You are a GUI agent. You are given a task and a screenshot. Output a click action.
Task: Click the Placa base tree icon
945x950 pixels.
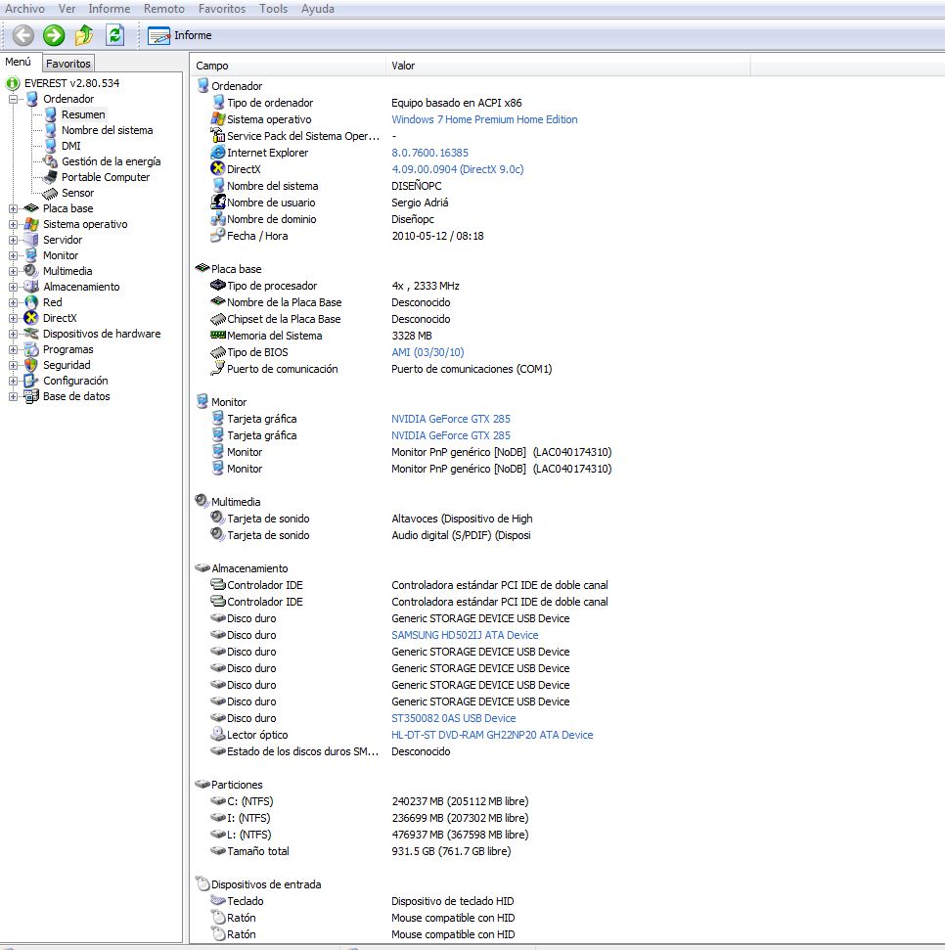(31, 208)
